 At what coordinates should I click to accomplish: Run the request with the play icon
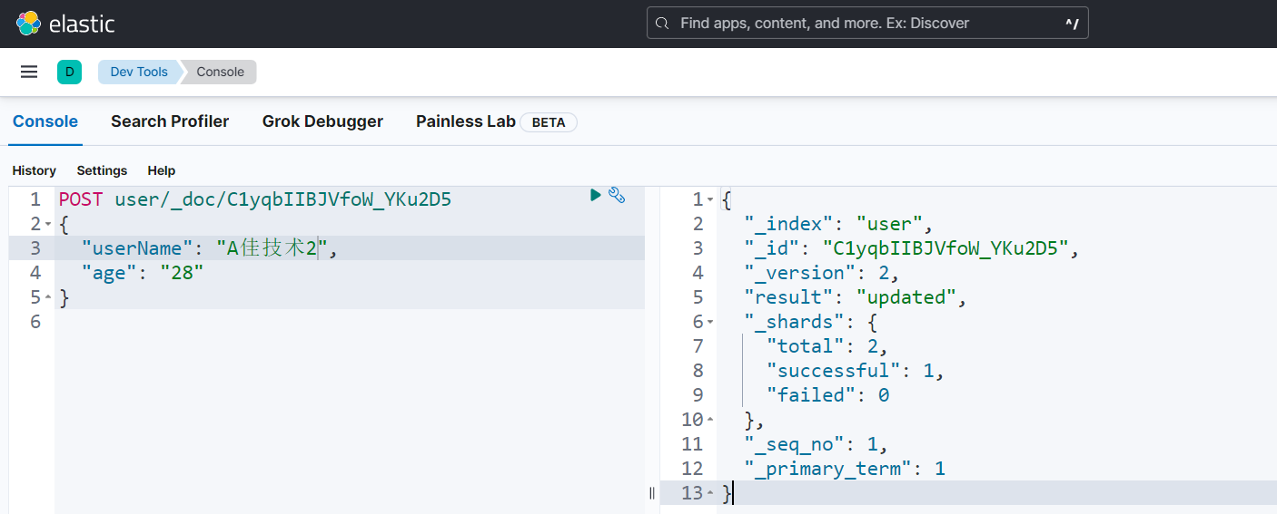(x=596, y=195)
